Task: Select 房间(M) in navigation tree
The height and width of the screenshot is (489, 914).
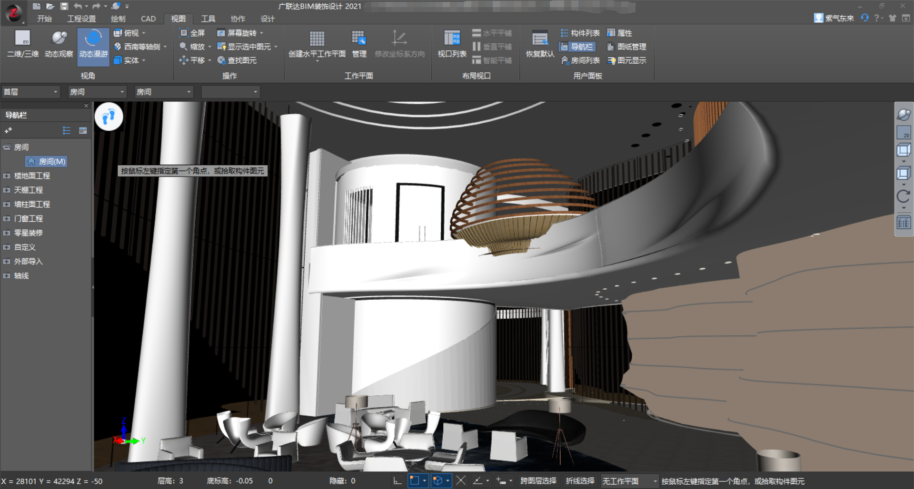Action: click(47, 162)
